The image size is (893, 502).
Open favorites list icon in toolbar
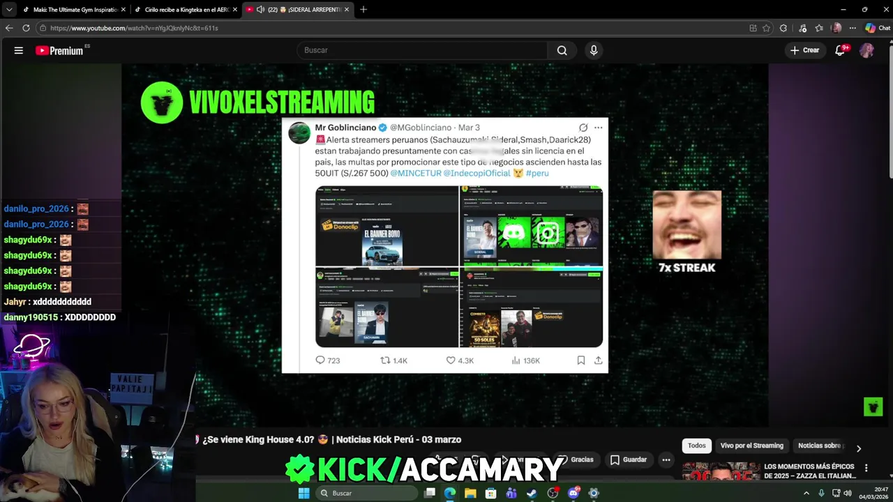coord(819,28)
